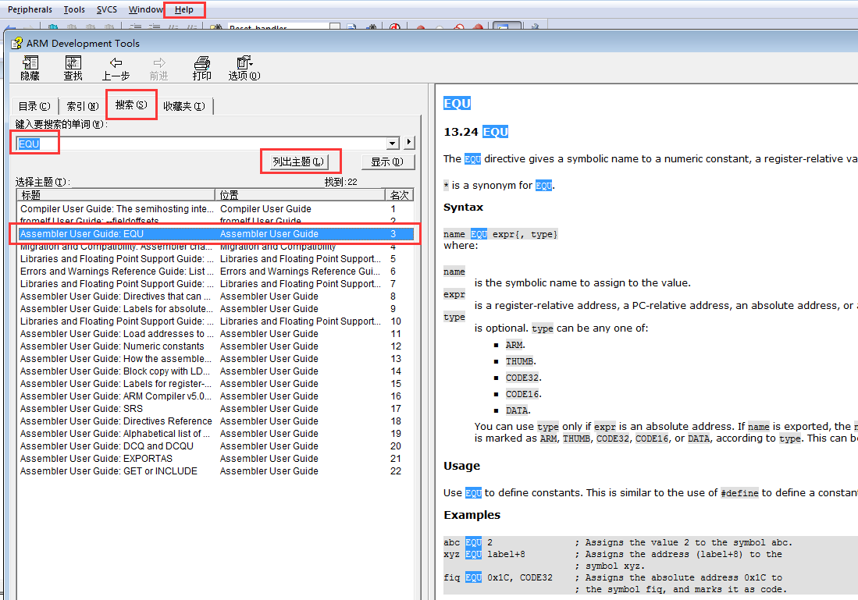Switch to the 索引 (Index) tab
The height and width of the screenshot is (600, 858).
click(x=82, y=106)
